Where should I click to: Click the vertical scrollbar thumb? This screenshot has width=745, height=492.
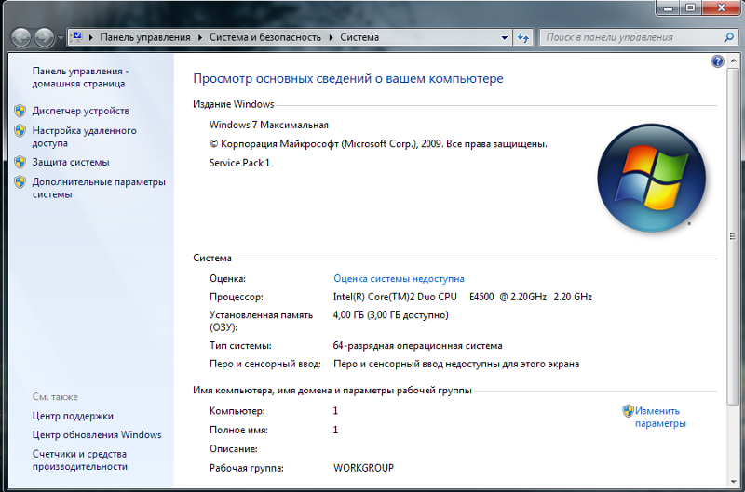point(733,236)
